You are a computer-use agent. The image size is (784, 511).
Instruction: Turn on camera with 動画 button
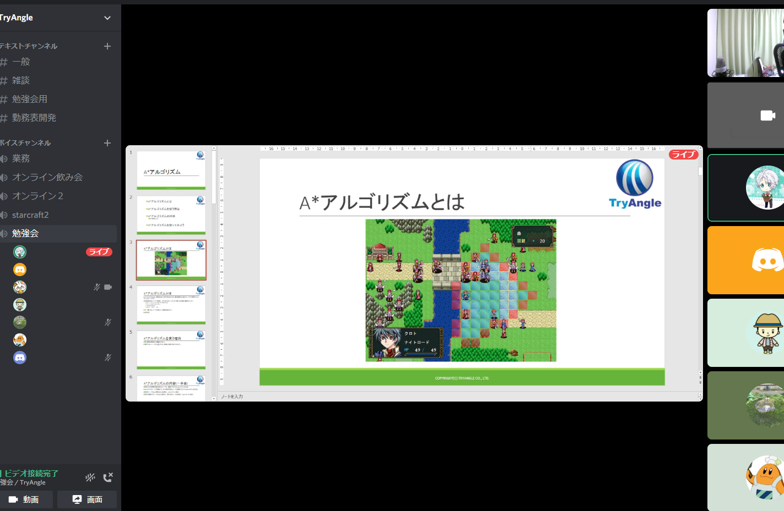pyautogui.click(x=26, y=499)
